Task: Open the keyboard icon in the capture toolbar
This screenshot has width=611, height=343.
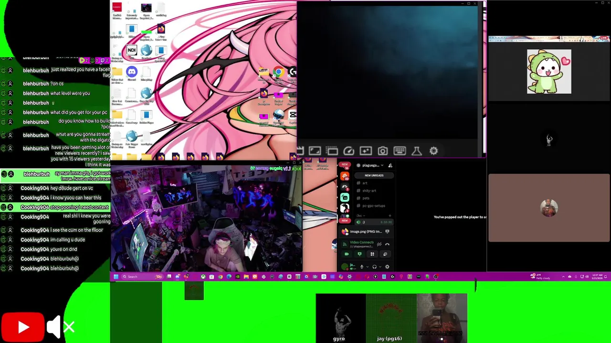Action: (x=400, y=151)
